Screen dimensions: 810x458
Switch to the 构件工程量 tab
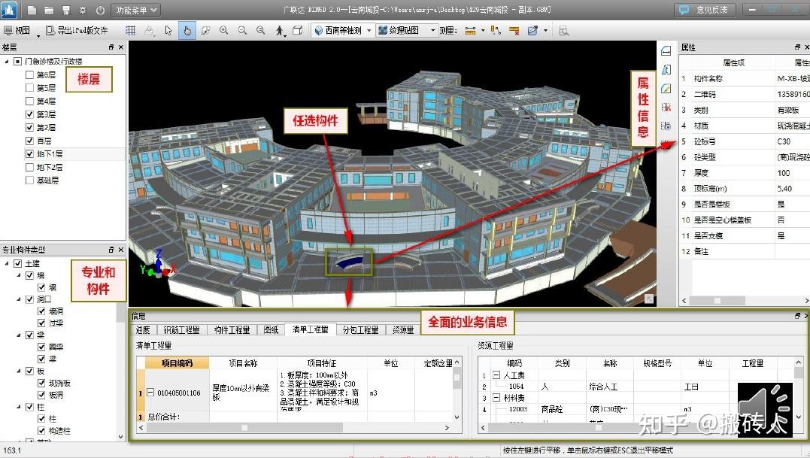point(232,330)
